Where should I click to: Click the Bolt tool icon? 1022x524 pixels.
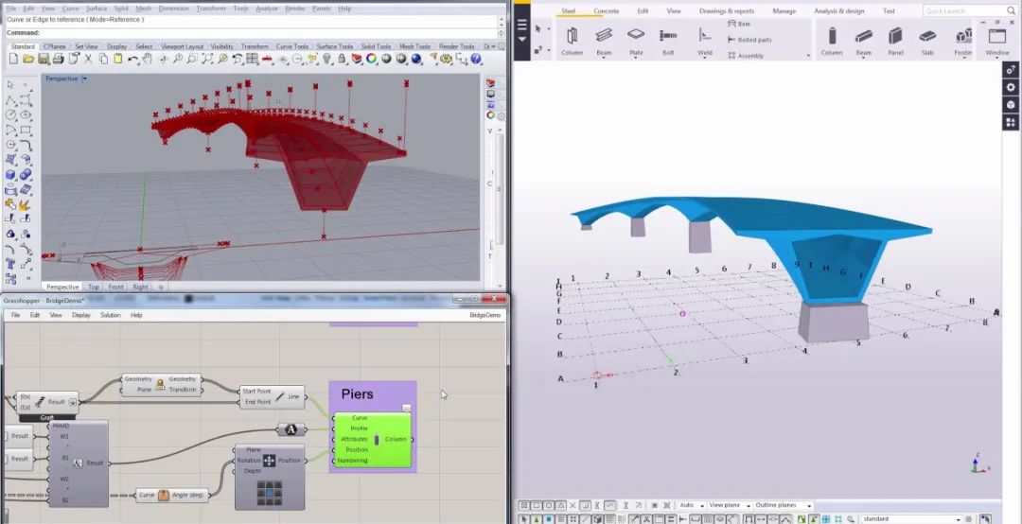pyautogui.click(x=668, y=38)
